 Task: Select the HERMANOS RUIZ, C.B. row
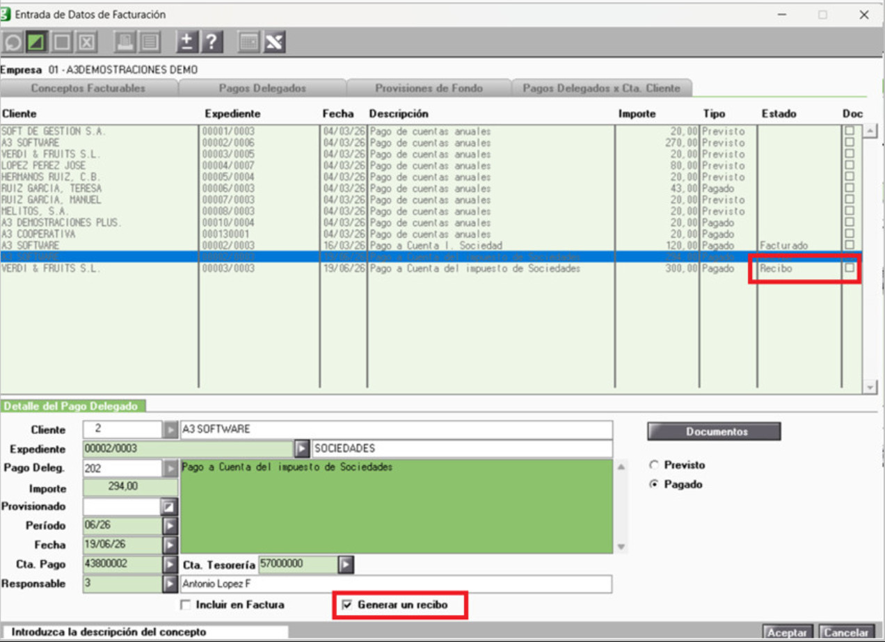tap(431, 177)
